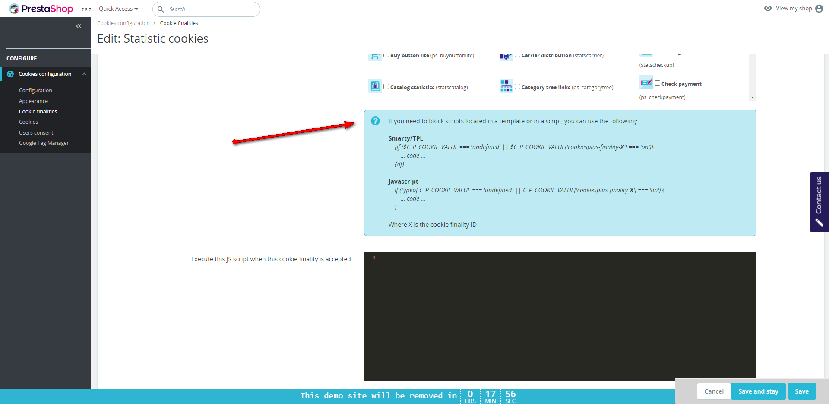
Task: Click the CONFIGURE sidebar heading
Action: coord(22,59)
